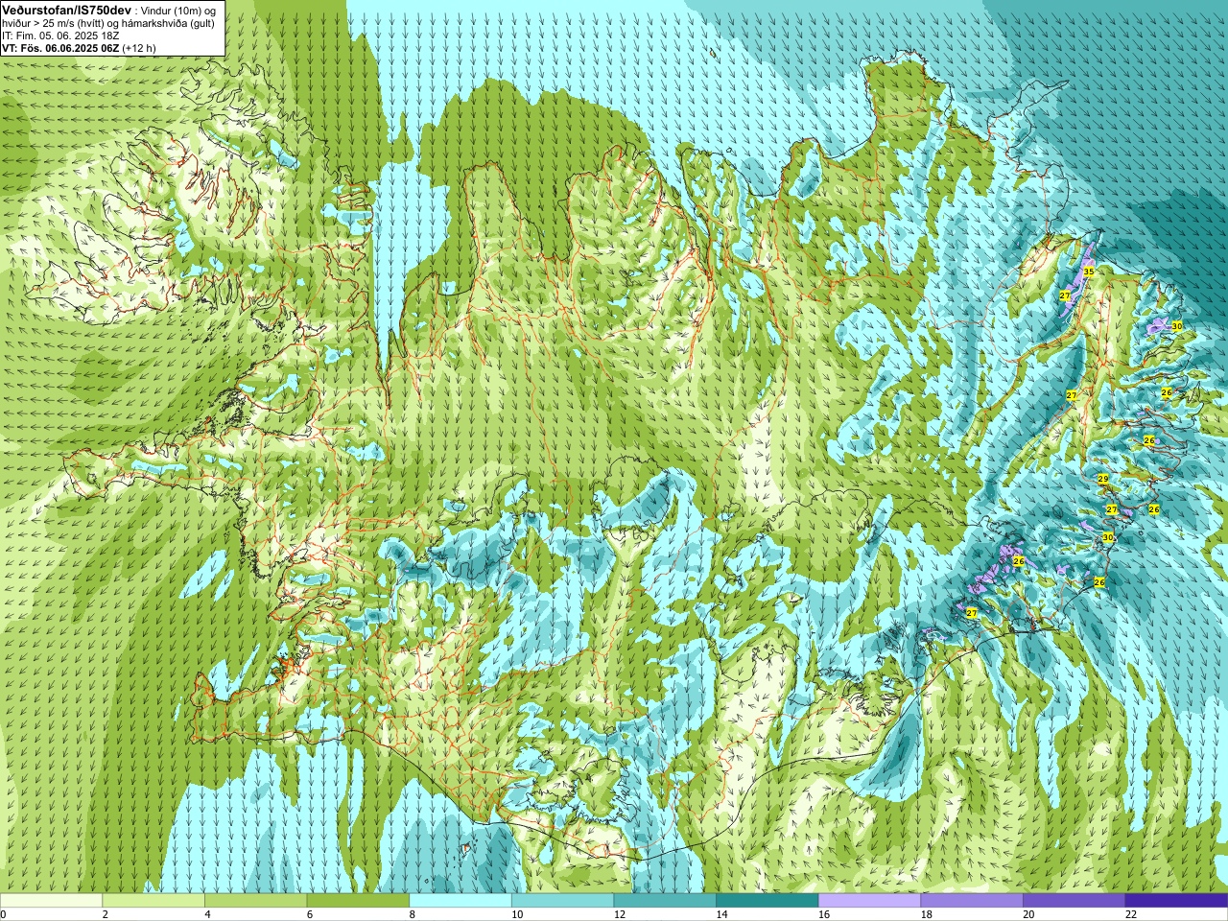Select the 16–18 m/s lavender legend block
Screen dimensions: 1228x921
point(869,901)
